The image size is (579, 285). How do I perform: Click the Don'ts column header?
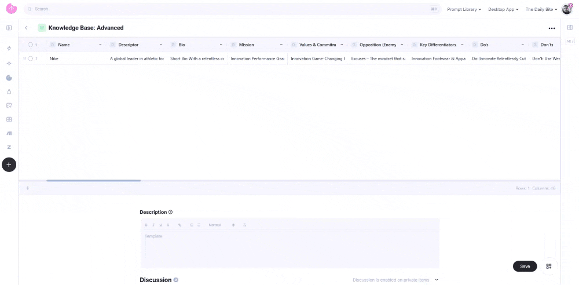[545, 45]
